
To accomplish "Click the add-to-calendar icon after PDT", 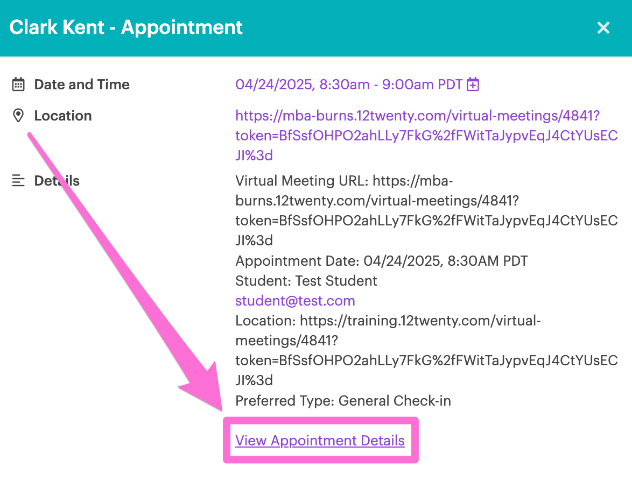I will pyautogui.click(x=473, y=84).
